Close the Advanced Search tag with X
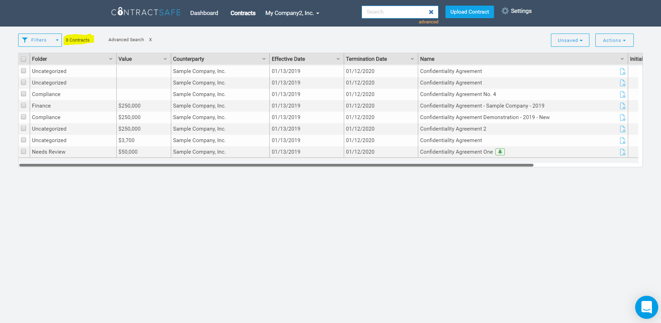661x323 pixels. click(151, 40)
